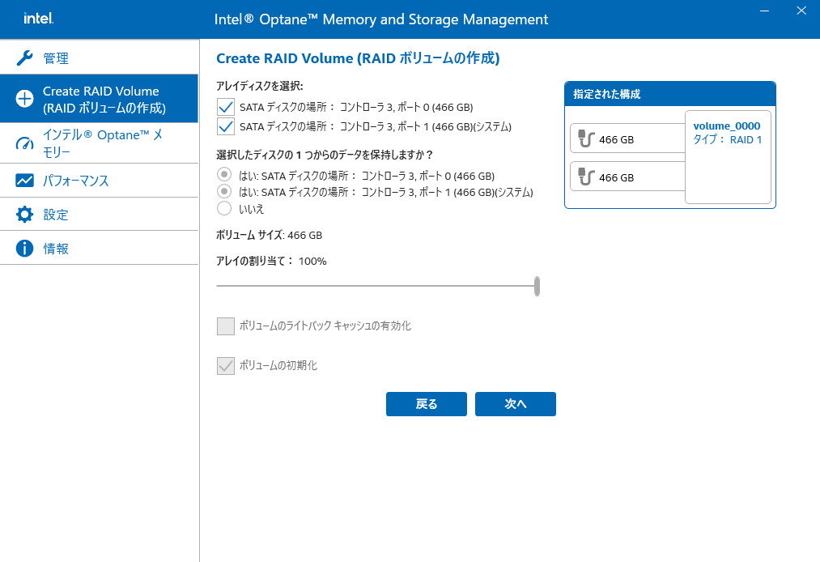The height and width of the screenshot is (562, 820).
Task: Click the upper 466 GB SATA disk cable icon
Action: (x=586, y=138)
